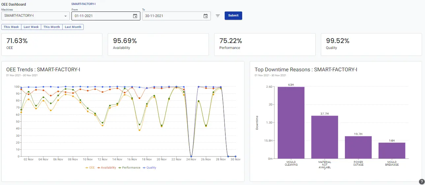Toggle the Availability series in chart legend
The width and height of the screenshot is (425, 185).
coord(106,168)
